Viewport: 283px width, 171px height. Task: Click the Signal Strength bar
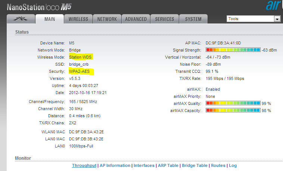pyautogui.click(x=233, y=50)
